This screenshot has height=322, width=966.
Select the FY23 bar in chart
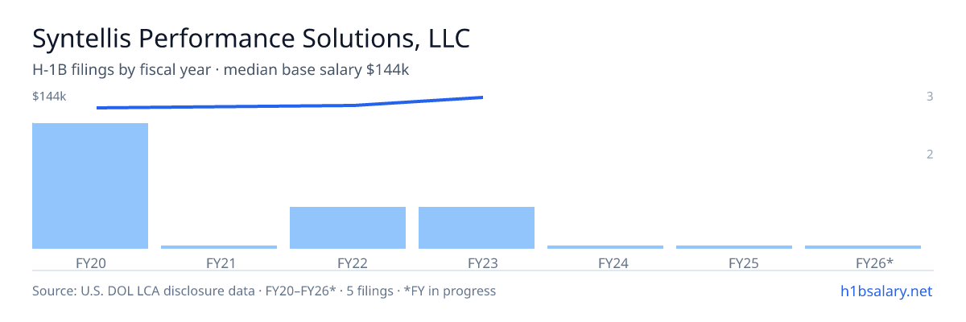477,228
